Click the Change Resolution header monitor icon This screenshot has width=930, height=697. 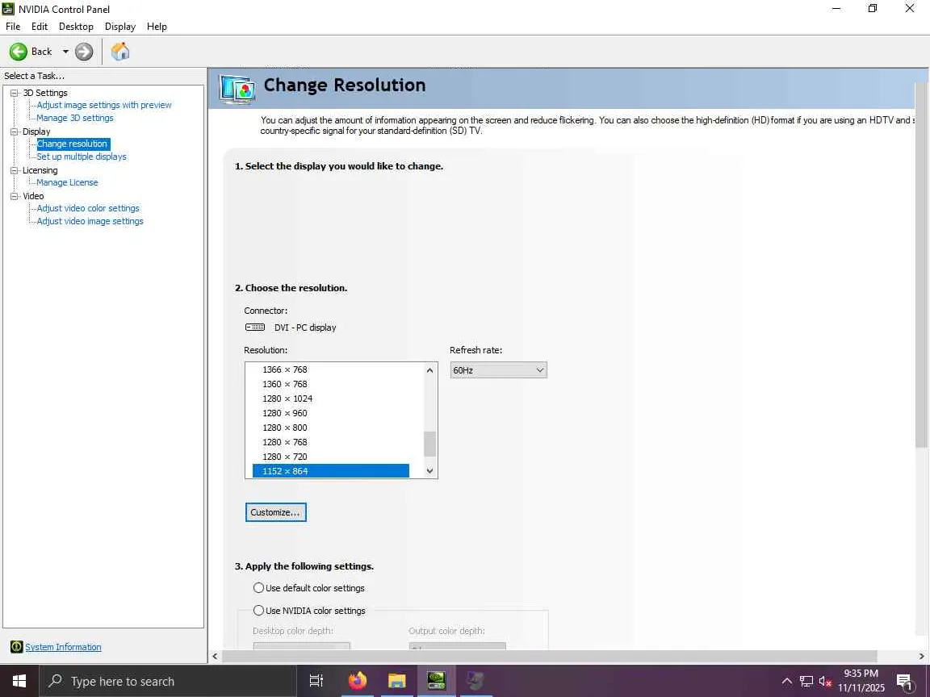237,90
